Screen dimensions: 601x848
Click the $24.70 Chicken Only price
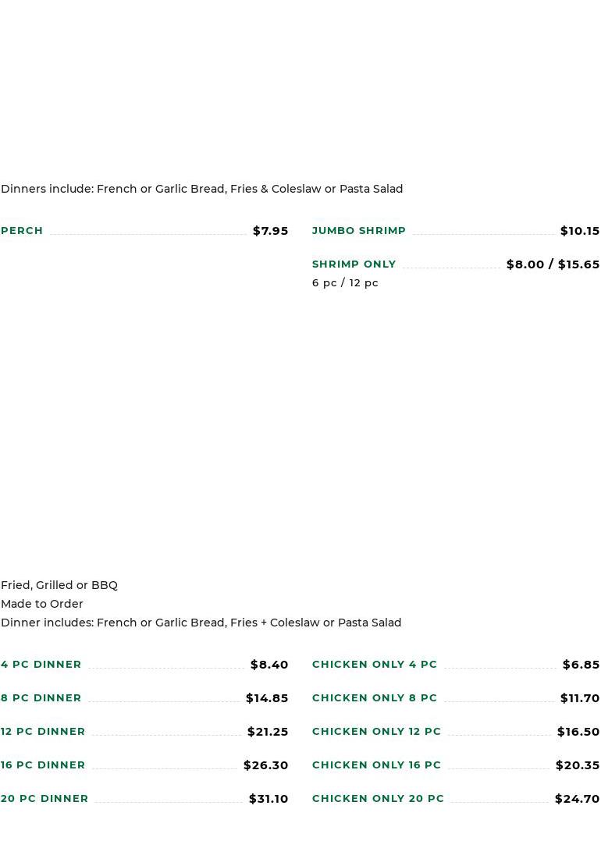click(x=577, y=799)
